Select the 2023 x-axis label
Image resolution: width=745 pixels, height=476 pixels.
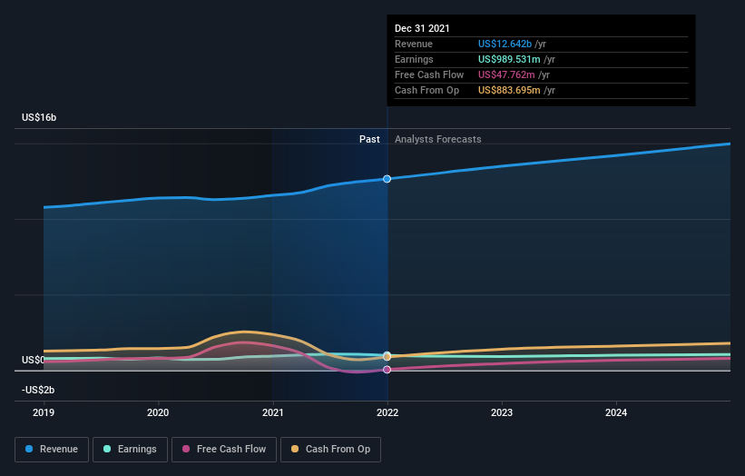tap(502, 412)
